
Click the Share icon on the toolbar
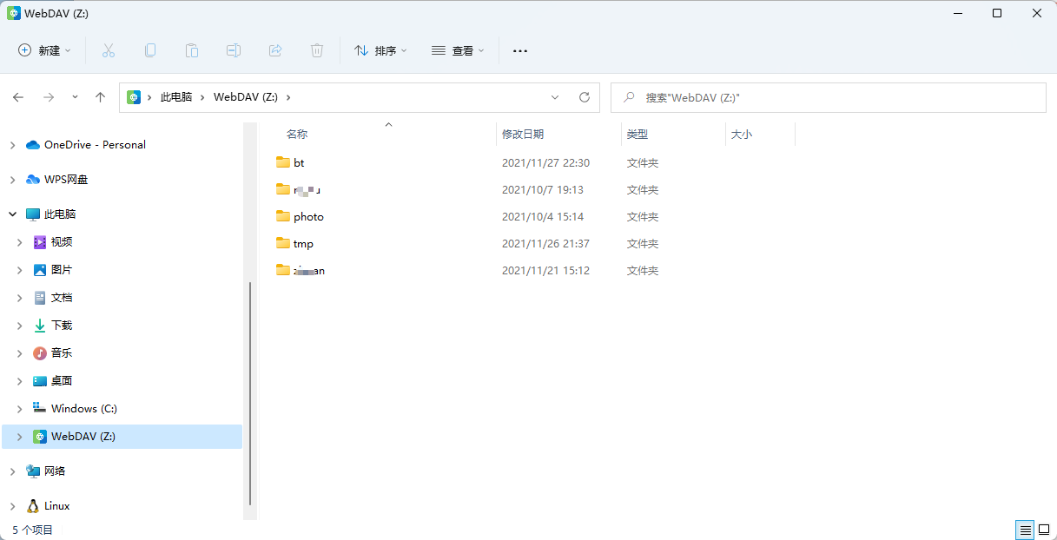tap(274, 50)
